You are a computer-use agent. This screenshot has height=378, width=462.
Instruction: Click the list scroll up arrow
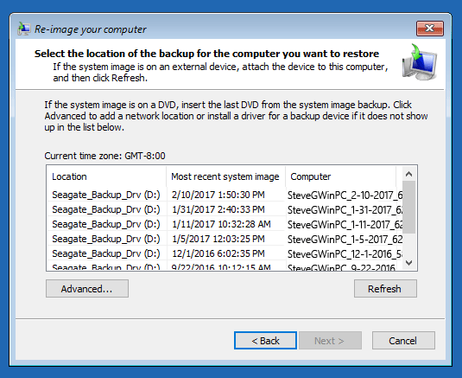(408, 174)
